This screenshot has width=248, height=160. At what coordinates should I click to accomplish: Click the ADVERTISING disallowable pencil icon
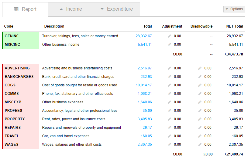click(x=200, y=68)
